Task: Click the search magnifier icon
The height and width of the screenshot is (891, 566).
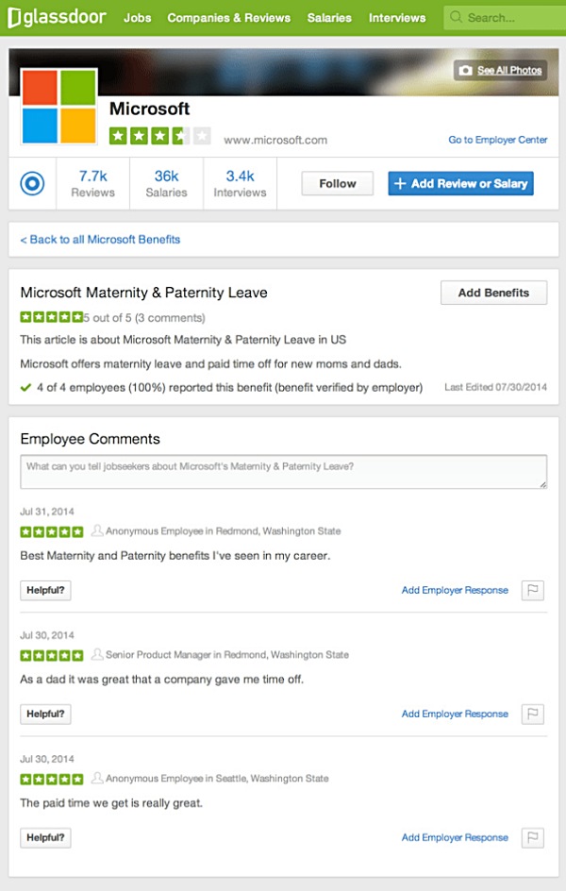Action: click(456, 17)
